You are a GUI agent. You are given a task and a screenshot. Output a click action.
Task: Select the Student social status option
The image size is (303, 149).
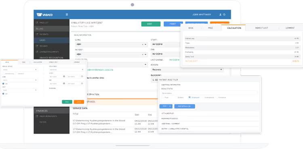pos(176,97)
